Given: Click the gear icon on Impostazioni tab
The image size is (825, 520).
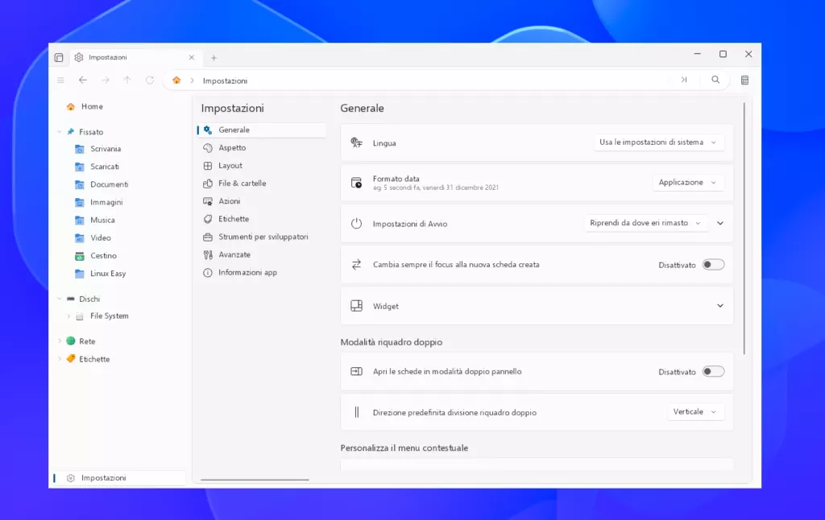Looking at the screenshot, I should 79,57.
